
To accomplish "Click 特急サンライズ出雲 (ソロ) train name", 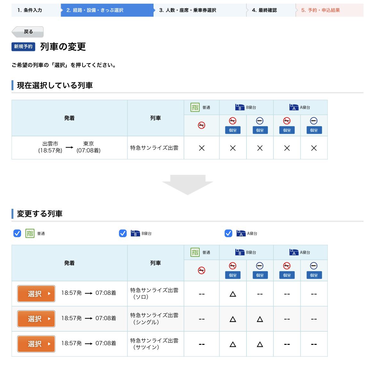I will point(154,294).
